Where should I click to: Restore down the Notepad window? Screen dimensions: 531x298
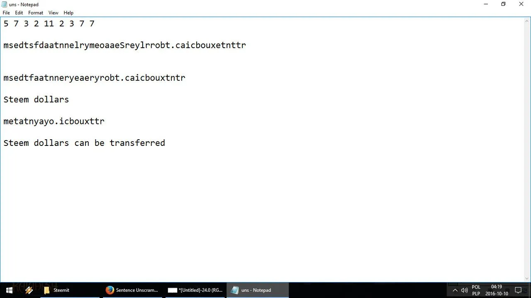(503, 4)
